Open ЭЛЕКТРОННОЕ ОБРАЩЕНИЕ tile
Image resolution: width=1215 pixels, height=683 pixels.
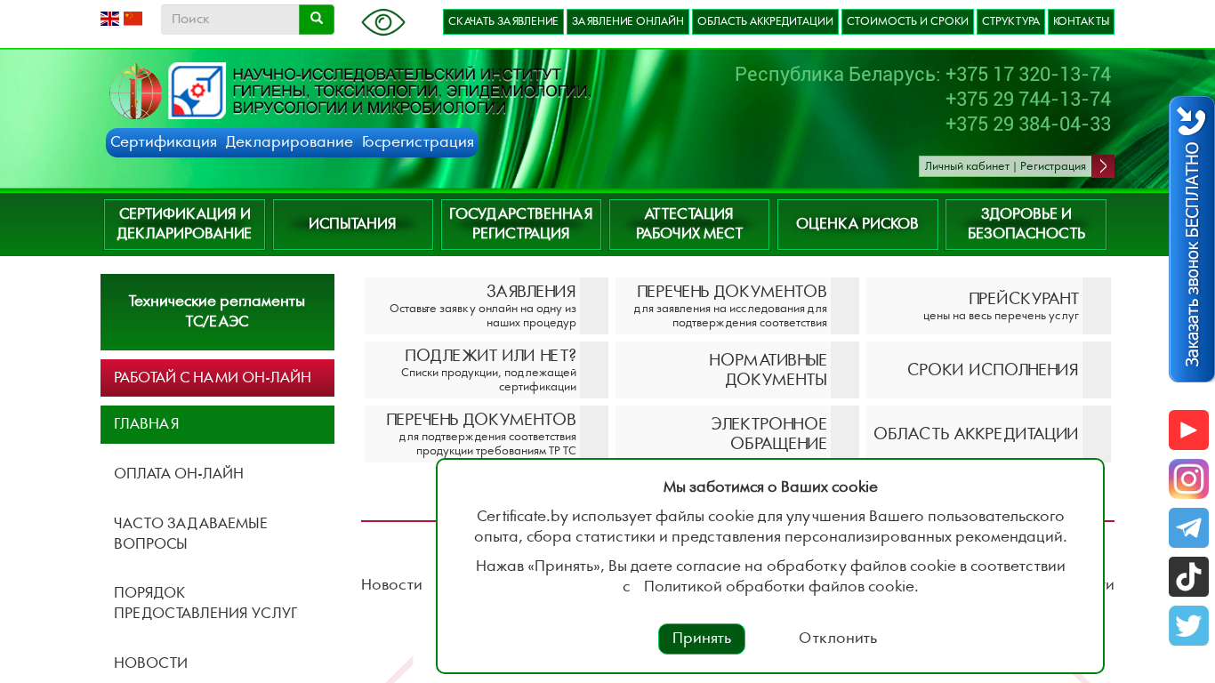(737, 432)
